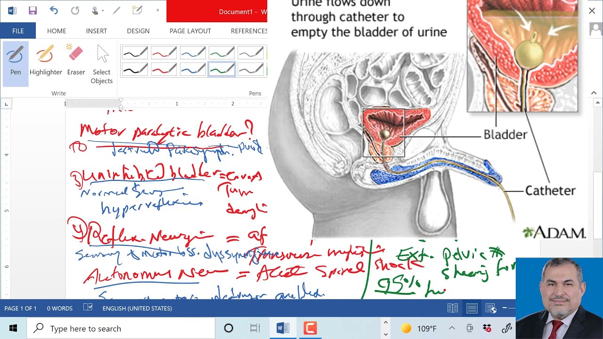Click the vertical scrollbar up arrow

pos(598,102)
